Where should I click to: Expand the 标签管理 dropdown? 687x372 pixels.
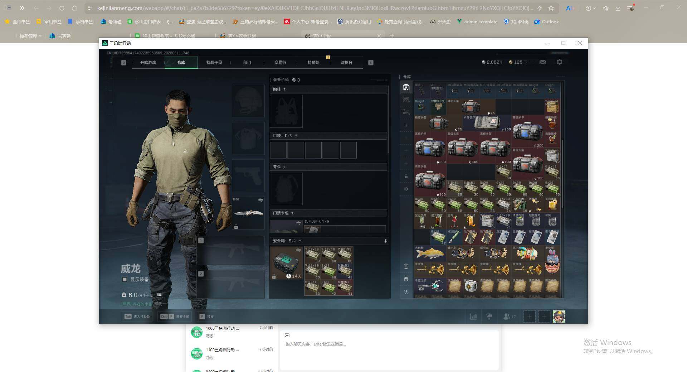pyautogui.click(x=30, y=36)
